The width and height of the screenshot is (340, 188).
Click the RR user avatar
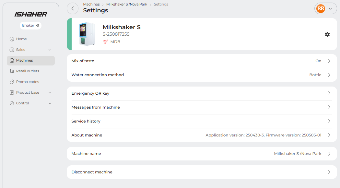[321, 8]
